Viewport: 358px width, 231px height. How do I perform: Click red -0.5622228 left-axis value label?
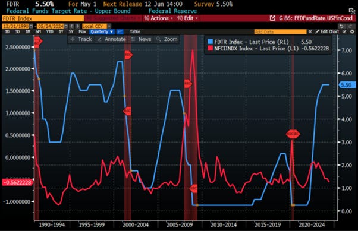pyautogui.click(x=17, y=182)
